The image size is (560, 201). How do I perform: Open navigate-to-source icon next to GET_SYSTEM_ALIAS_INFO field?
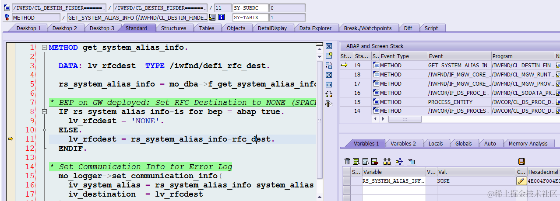coord(212,17)
